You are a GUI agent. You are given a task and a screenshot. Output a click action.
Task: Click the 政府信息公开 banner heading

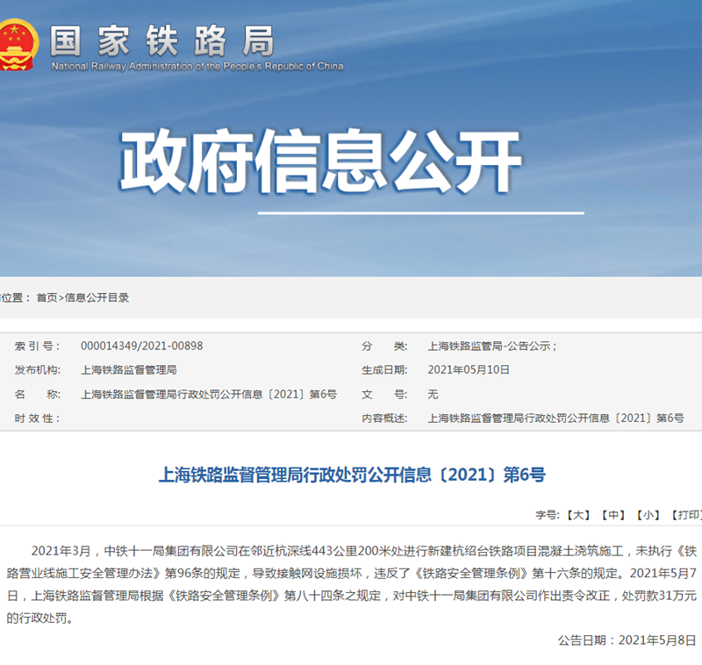320,161
